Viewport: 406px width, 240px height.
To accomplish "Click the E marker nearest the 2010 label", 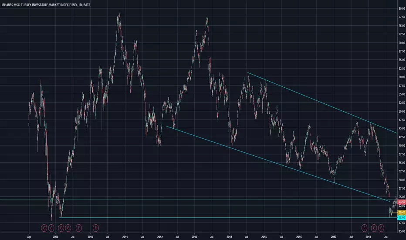I will coord(96,228).
